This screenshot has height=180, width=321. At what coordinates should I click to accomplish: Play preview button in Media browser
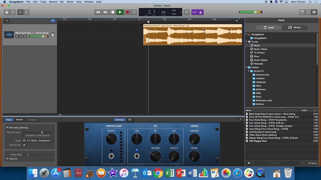click(x=249, y=163)
